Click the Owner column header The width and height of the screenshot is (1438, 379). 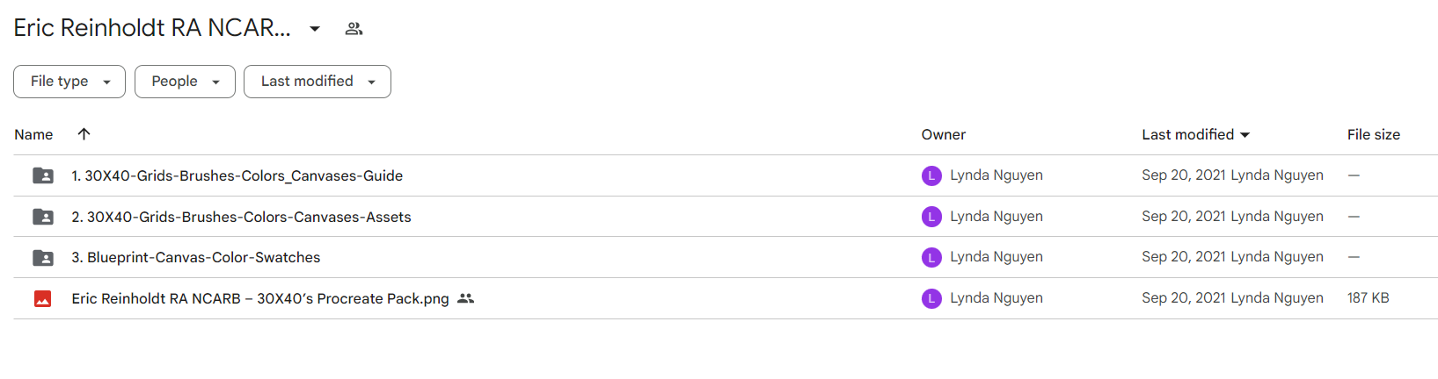(x=944, y=135)
